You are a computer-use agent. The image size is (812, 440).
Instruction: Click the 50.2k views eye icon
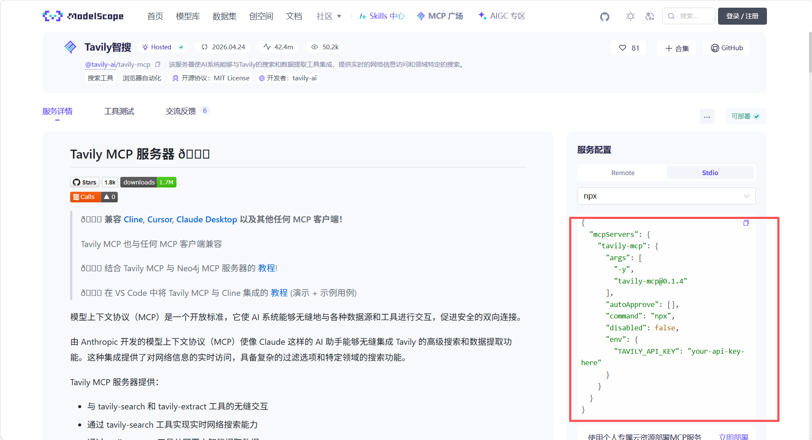click(315, 47)
